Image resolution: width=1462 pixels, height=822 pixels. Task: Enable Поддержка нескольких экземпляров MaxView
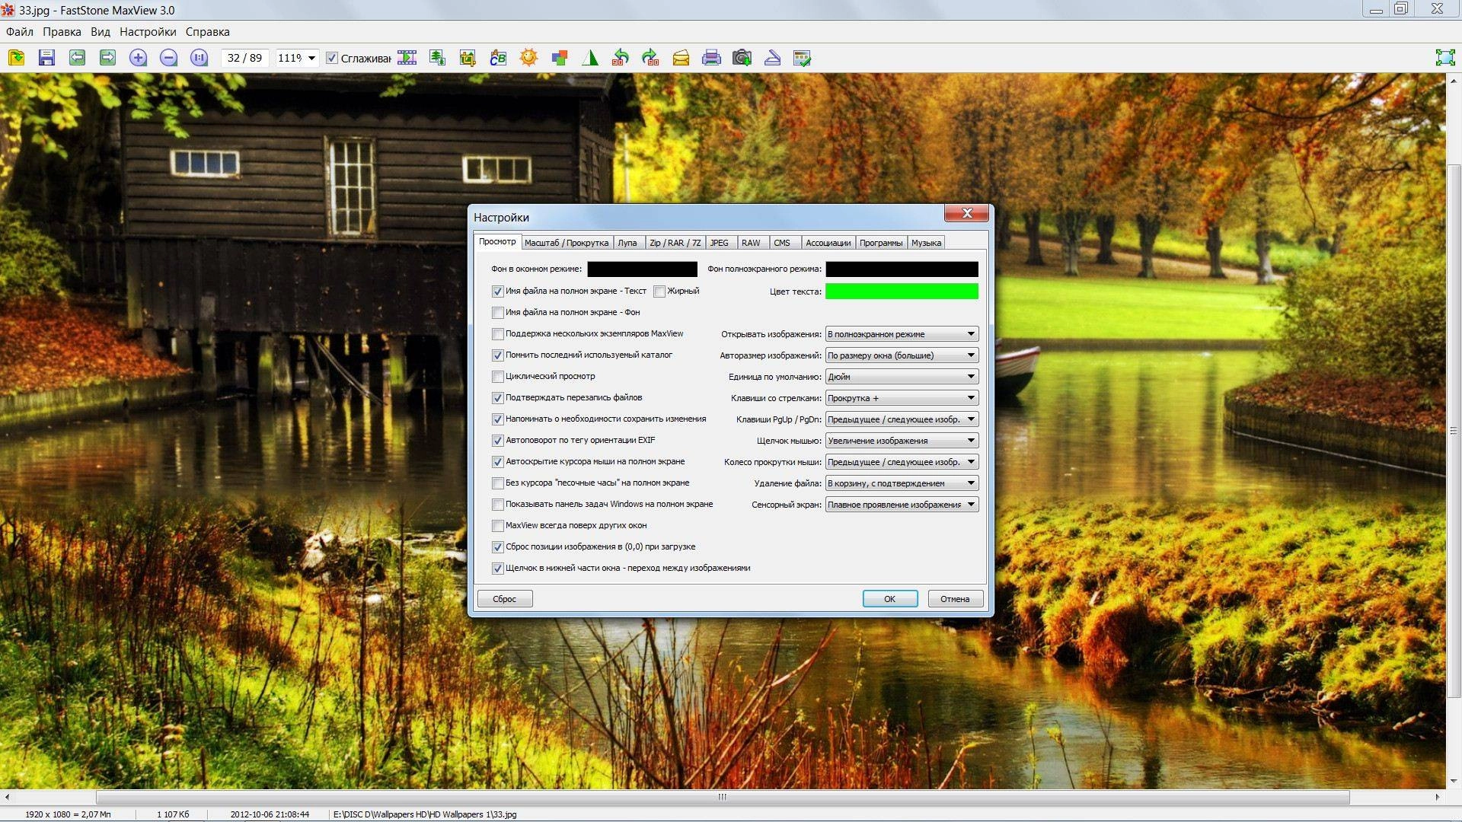[x=498, y=334]
